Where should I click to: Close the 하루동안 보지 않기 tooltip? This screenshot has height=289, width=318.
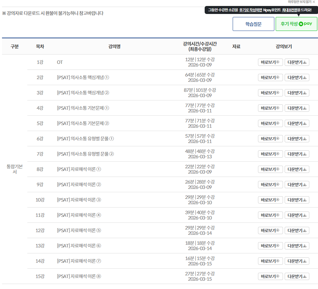pos(314,2)
